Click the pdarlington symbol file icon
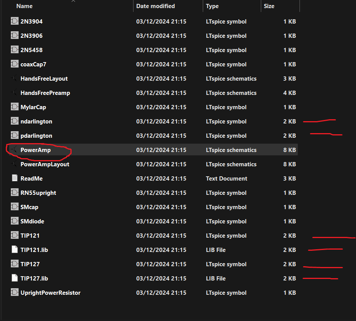356x321 pixels. coord(15,135)
